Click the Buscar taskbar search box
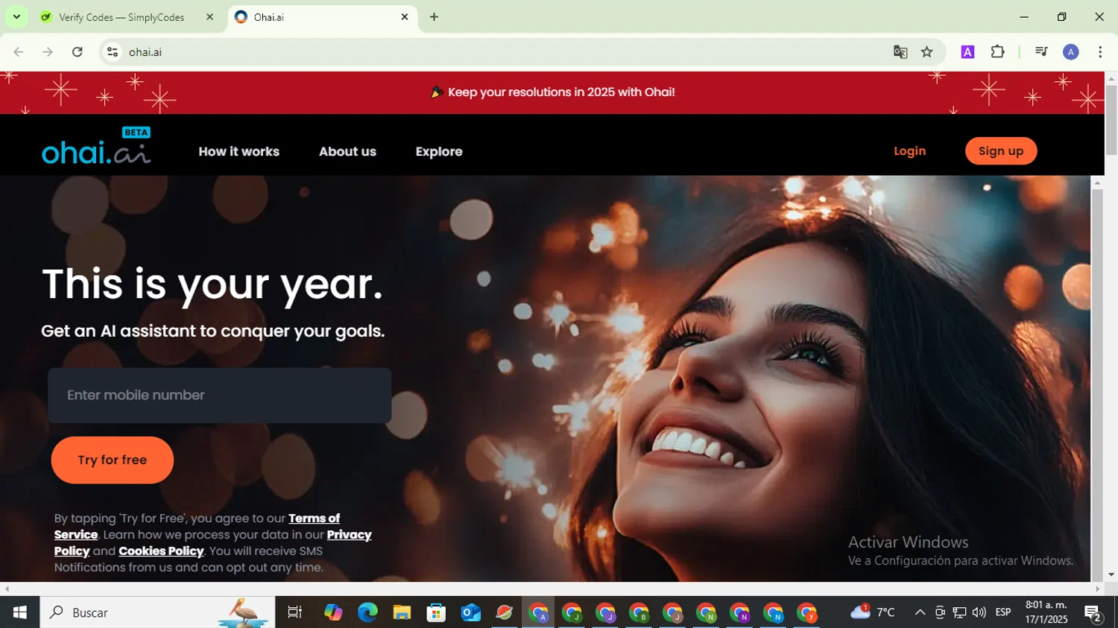The image size is (1118, 628). (157, 612)
